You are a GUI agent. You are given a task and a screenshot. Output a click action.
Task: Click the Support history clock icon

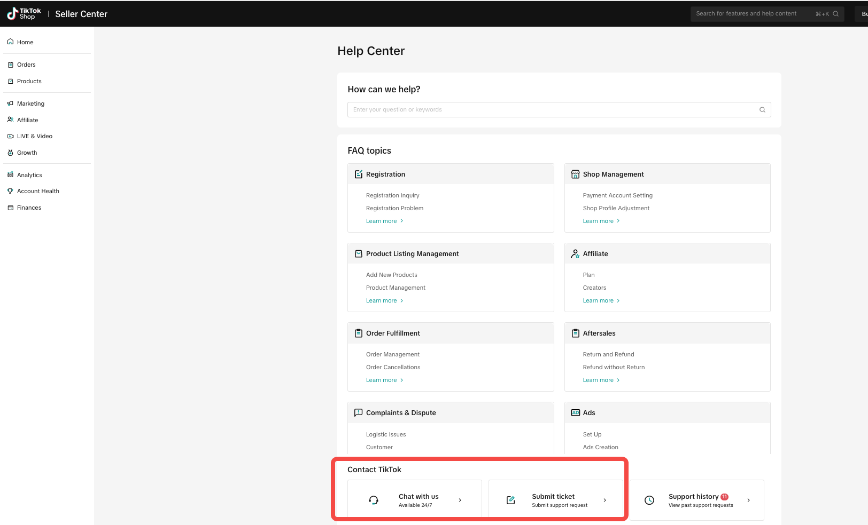point(649,500)
